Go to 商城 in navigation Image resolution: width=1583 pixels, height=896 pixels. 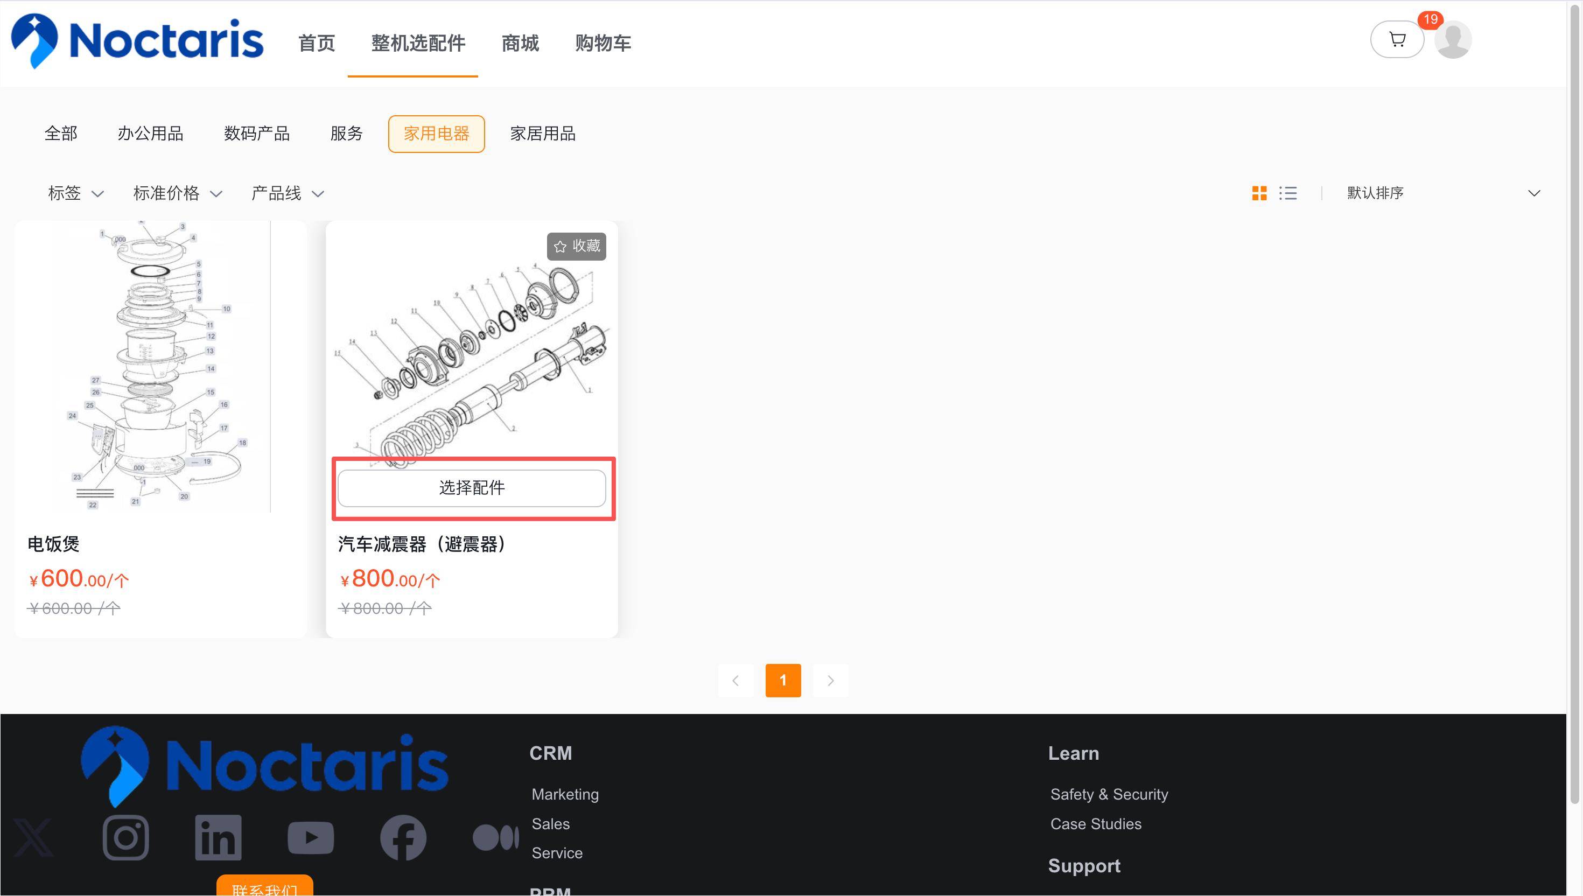[520, 43]
